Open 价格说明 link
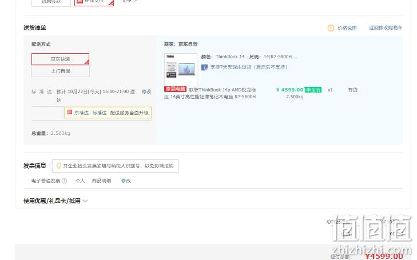This screenshot has width=417, height=260. coord(347,28)
